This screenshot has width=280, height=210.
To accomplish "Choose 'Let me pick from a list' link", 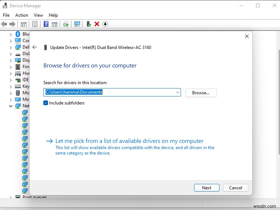I will 130,141.
